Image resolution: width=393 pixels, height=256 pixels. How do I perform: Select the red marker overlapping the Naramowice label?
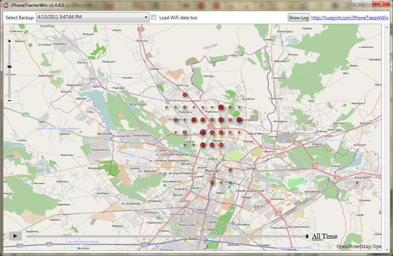pyautogui.click(x=239, y=120)
